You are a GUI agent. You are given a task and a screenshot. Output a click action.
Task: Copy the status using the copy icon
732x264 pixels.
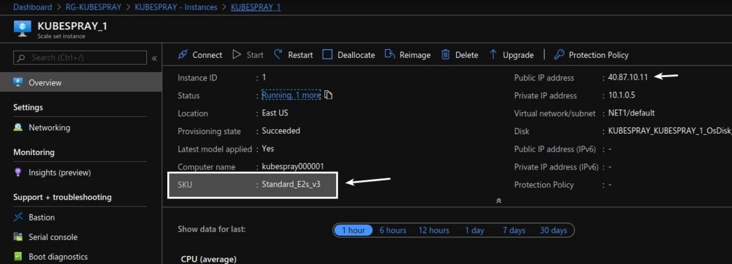click(x=328, y=96)
